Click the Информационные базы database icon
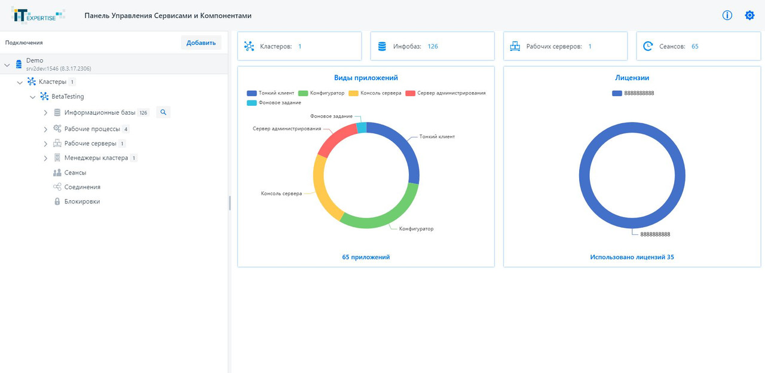The image size is (765, 373). [57, 112]
